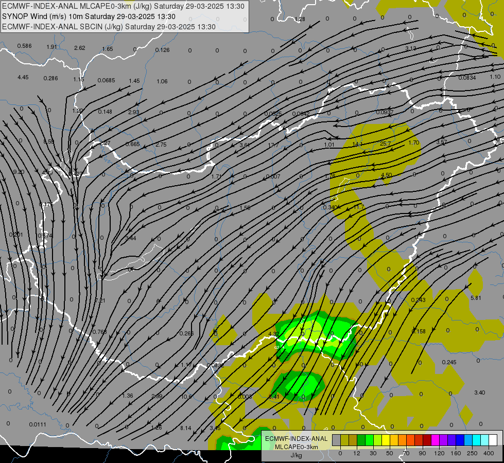
Task: Click the legend title ECMWF-INDEX-ANAL
Action: [x=297, y=439]
